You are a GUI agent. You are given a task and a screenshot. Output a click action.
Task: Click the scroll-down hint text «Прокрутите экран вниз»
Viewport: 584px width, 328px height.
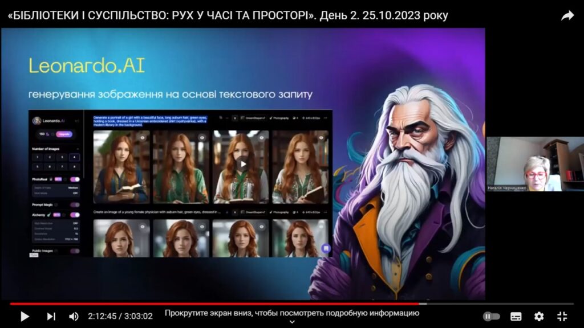[x=292, y=313]
